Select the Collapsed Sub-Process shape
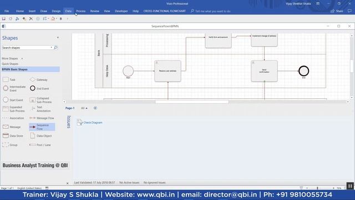Image resolution: width=355 pixels, height=200 pixels. click(x=40, y=100)
